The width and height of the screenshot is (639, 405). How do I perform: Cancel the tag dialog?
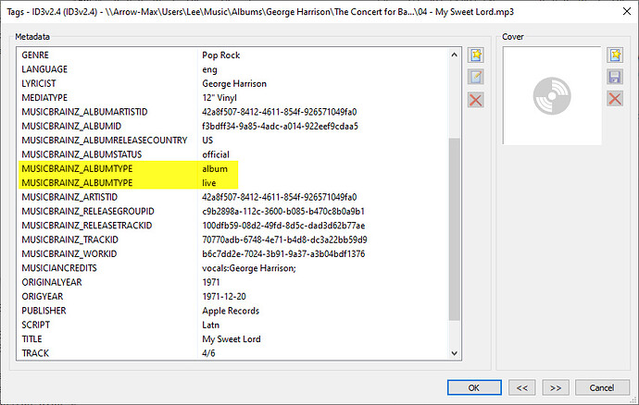(x=602, y=388)
